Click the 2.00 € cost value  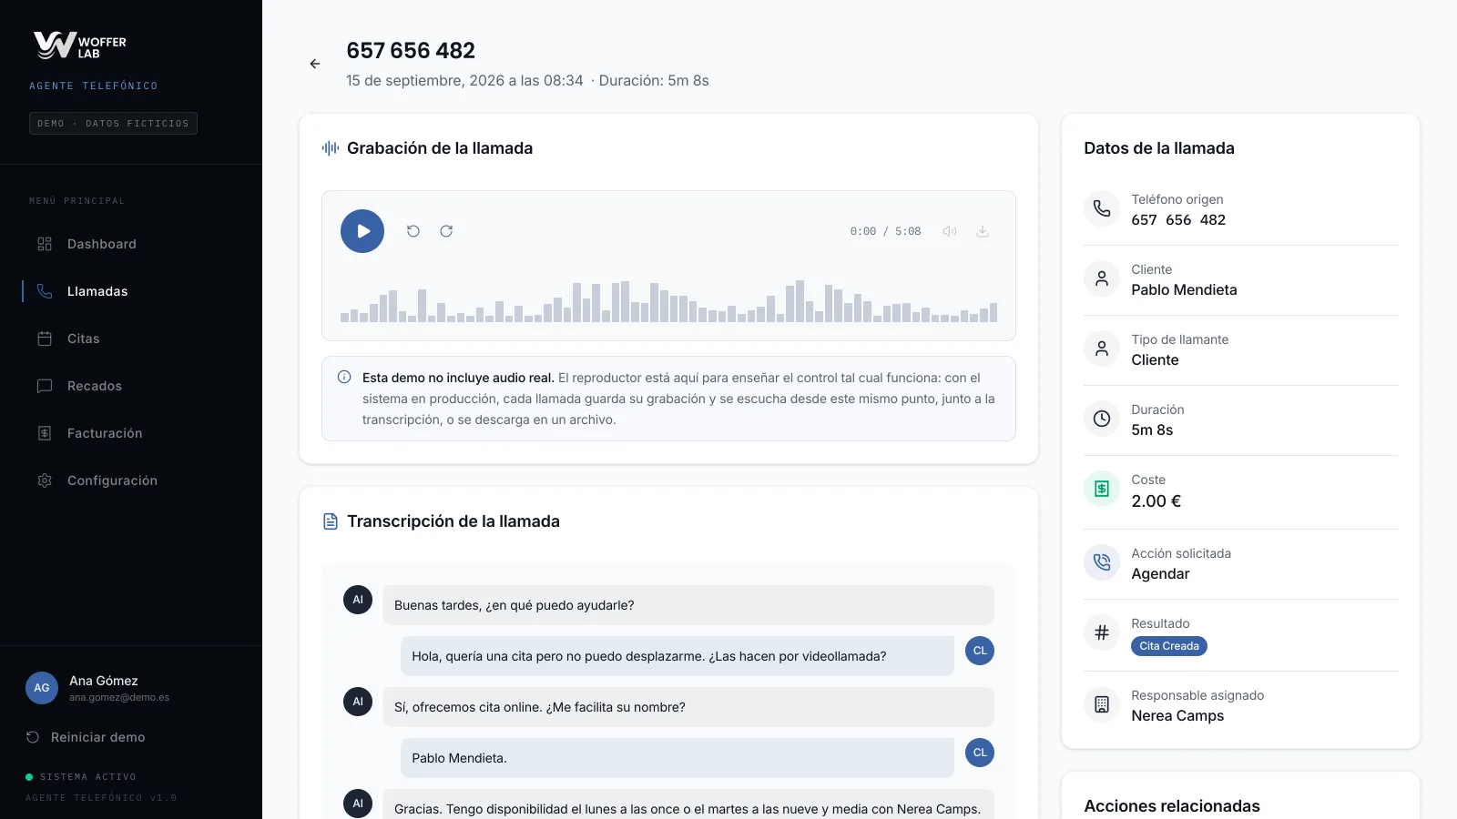click(1156, 501)
